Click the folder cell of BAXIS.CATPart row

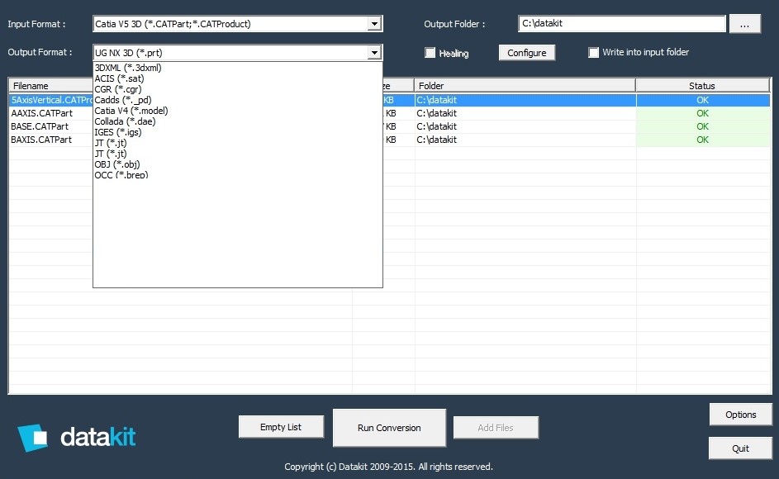(525, 140)
